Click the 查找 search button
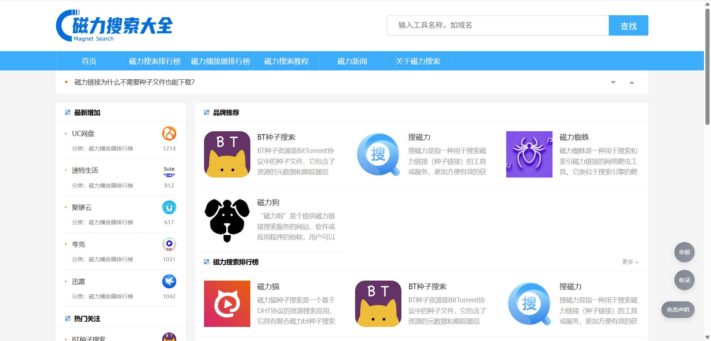This screenshot has width=711, height=341. click(x=628, y=26)
